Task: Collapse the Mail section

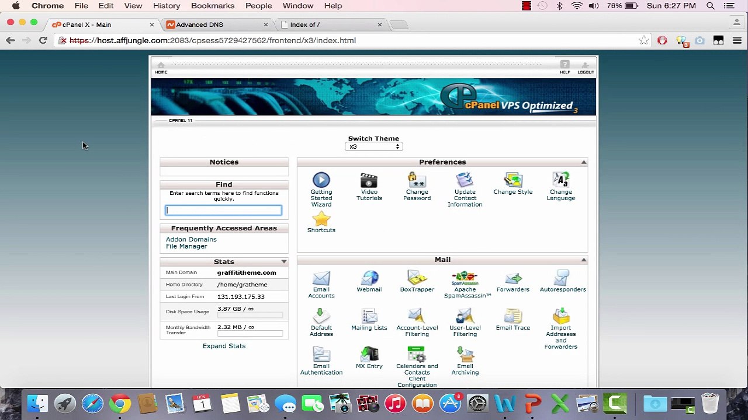Action: [583, 260]
